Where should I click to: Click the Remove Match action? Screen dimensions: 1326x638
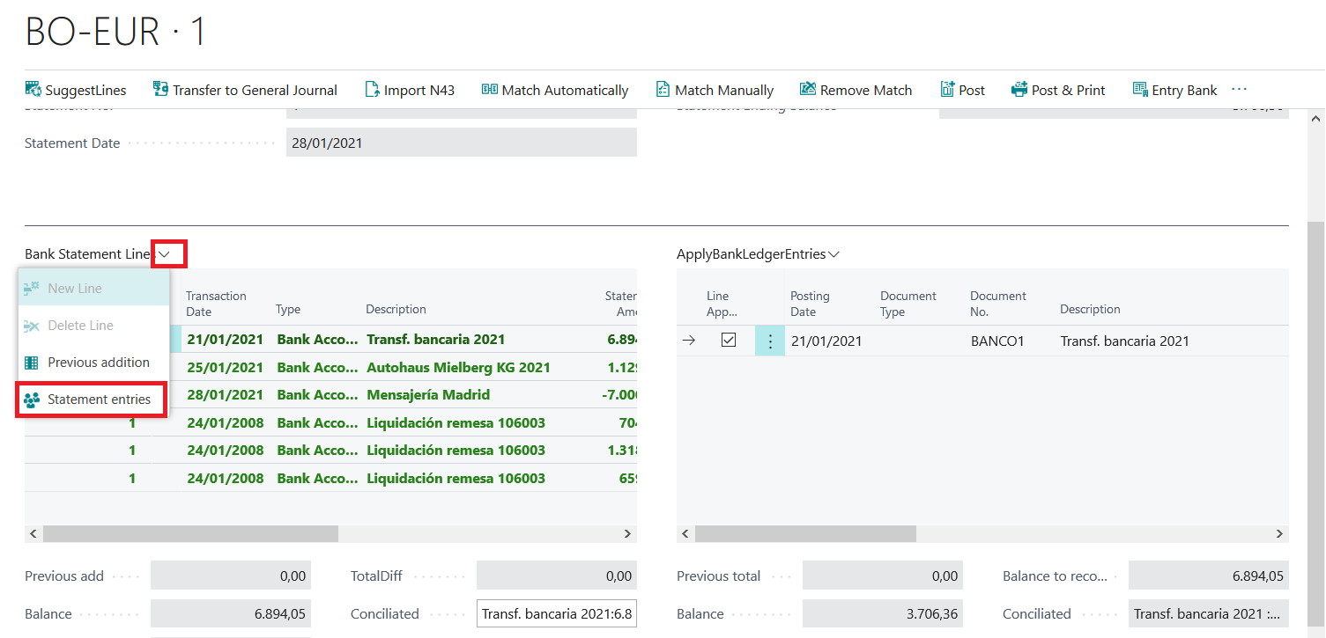point(856,90)
